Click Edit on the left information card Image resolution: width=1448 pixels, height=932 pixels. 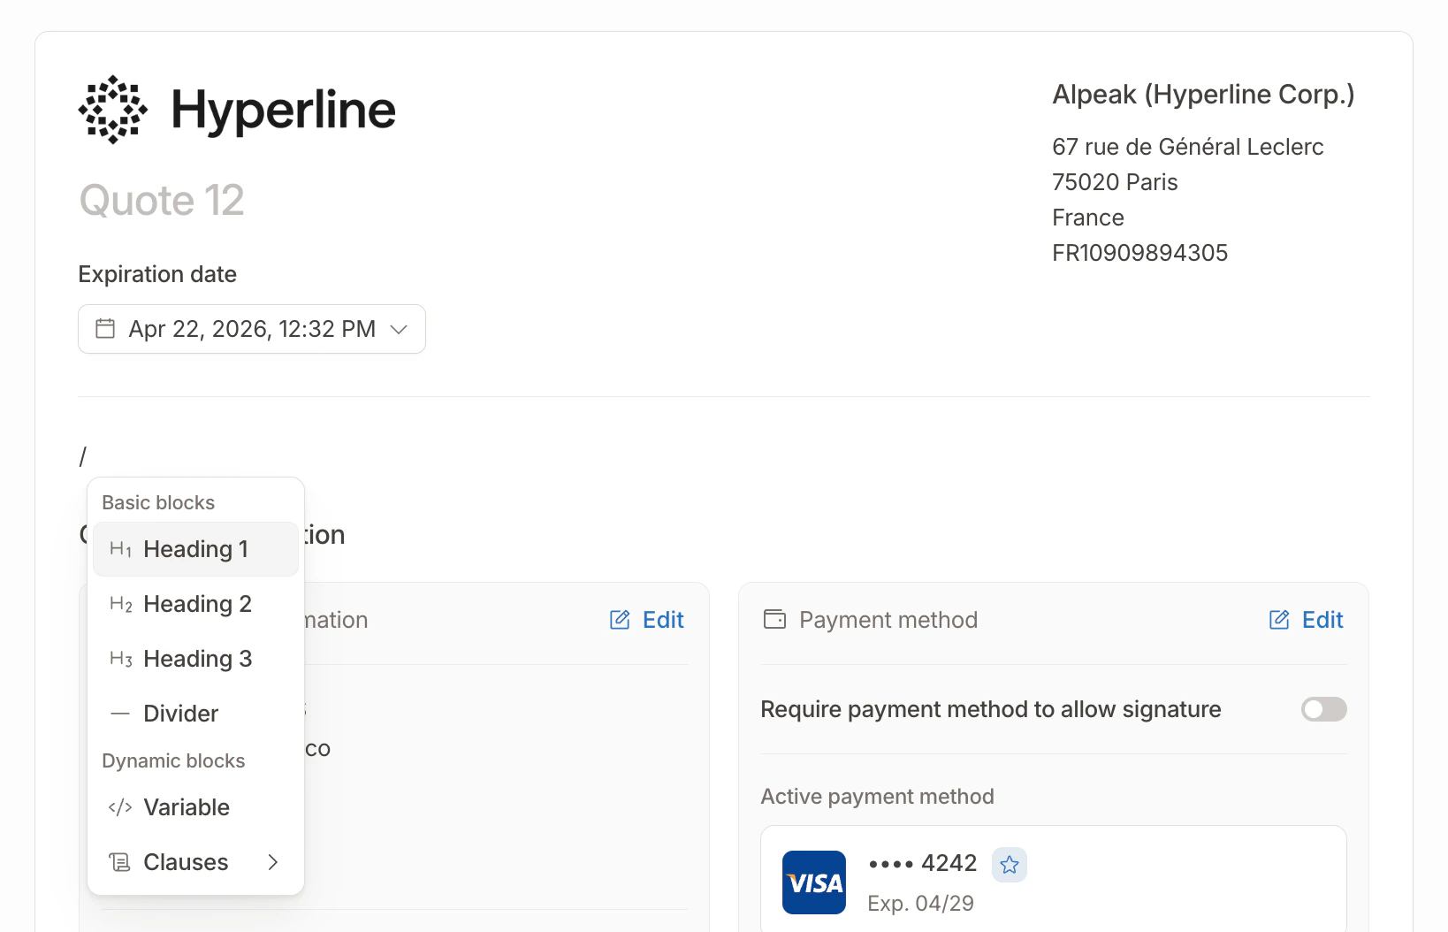[647, 620]
